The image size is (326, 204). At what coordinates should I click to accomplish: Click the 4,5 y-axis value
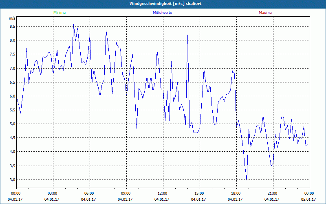(x=13, y=138)
